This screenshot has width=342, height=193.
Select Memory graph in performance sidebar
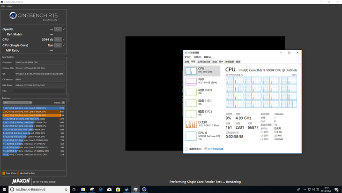point(202,81)
